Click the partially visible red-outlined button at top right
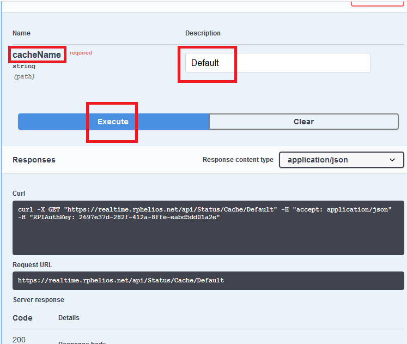This screenshot has width=407, height=344. pos(378,3)
